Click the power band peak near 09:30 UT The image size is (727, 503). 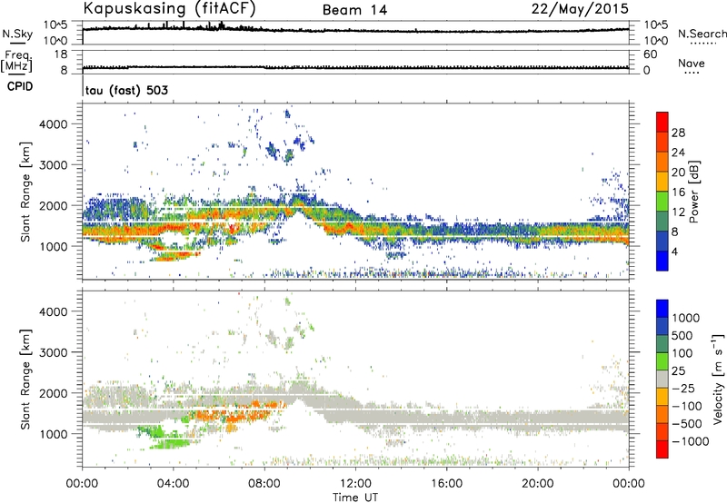[x=298, y=202]
